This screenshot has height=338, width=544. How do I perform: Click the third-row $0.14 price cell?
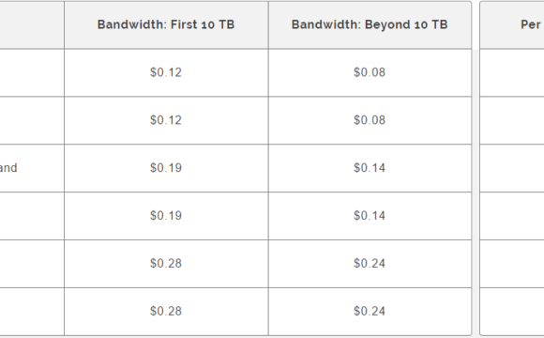pos(370,168)
